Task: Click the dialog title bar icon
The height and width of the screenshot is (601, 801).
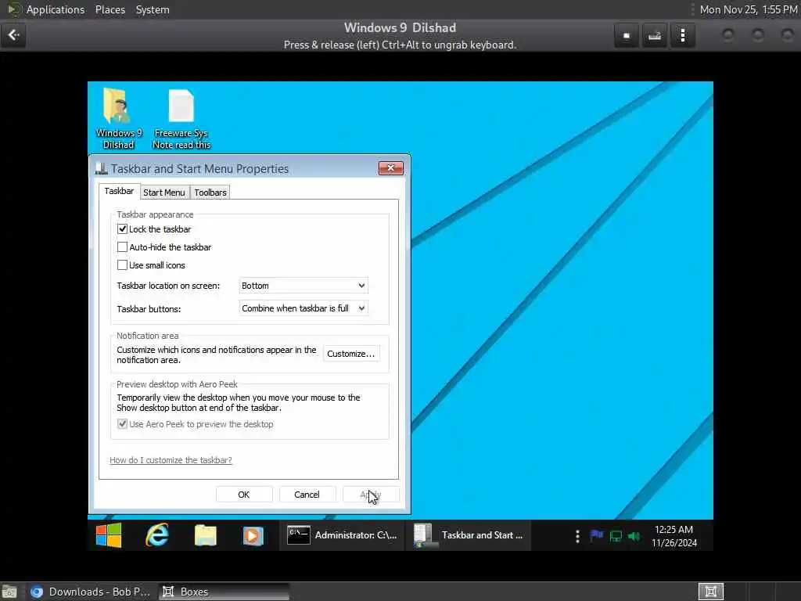Action: (102, 169)
